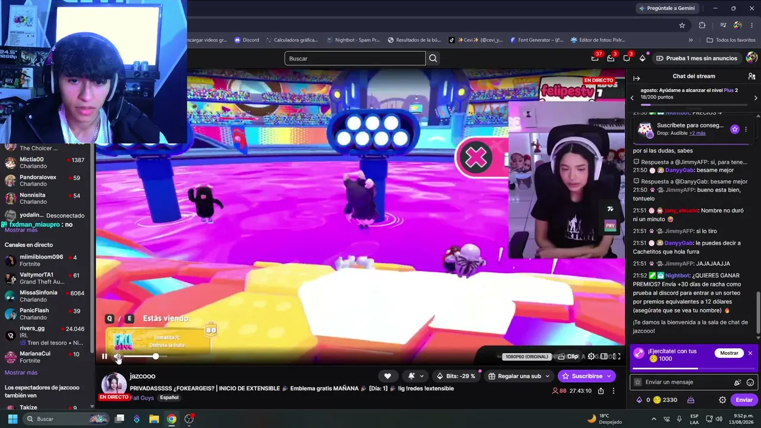Open the emote picker smiley icon
The image size is (761, 428).
pyautogui.click(x=750, y=382)
